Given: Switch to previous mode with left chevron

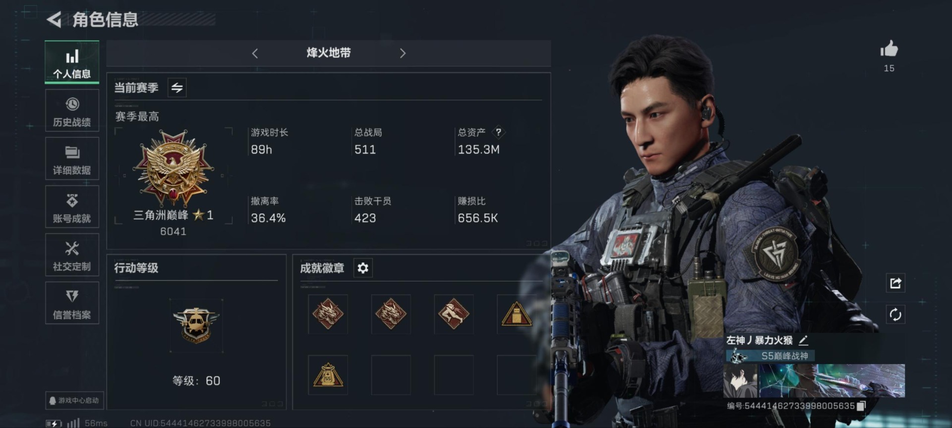Looking at the screenshot, I should (255, 53).
